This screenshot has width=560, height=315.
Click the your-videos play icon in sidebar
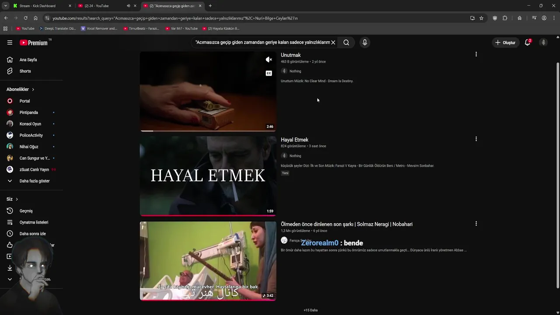(x=9, y=256)
